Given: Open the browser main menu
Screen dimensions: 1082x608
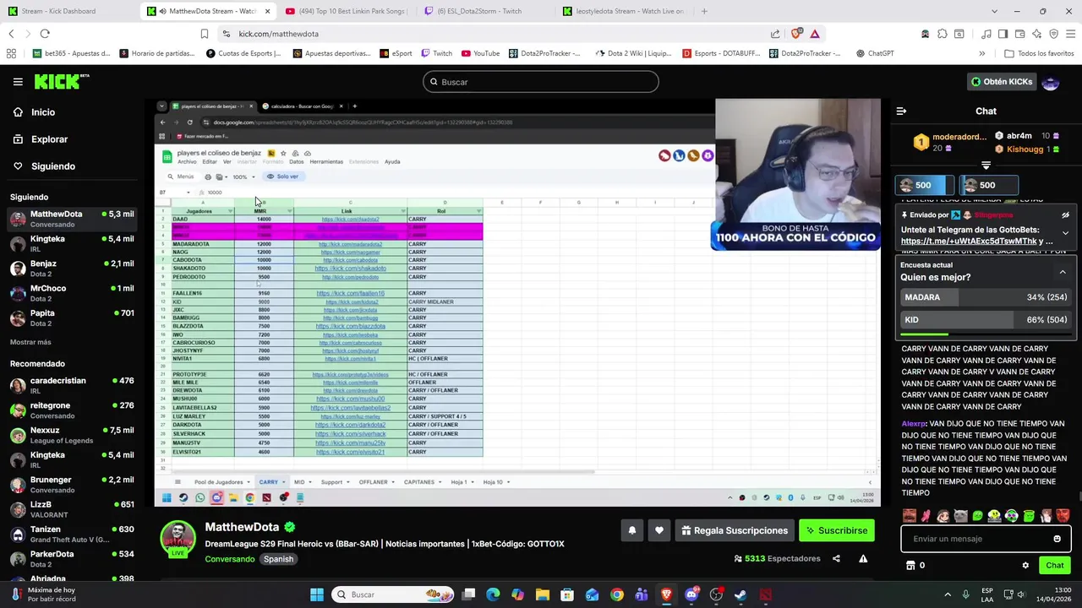Looking at the screenshot, I should point(1069,34).
